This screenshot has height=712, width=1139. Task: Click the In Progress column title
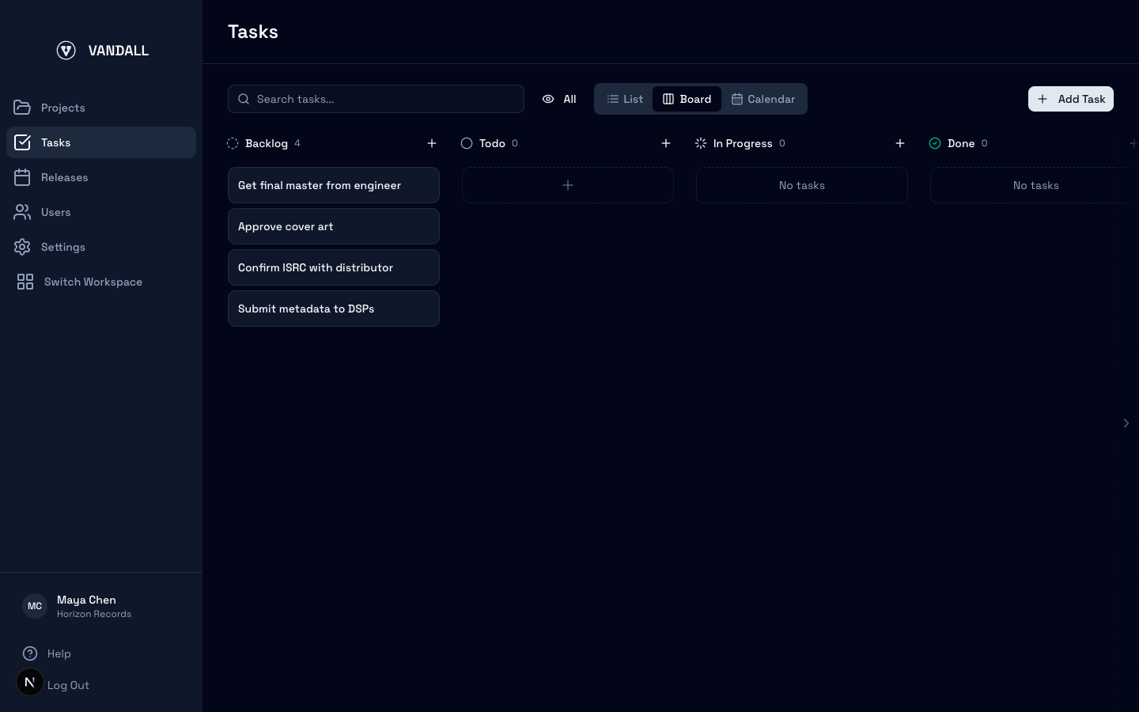coord(743,143)
